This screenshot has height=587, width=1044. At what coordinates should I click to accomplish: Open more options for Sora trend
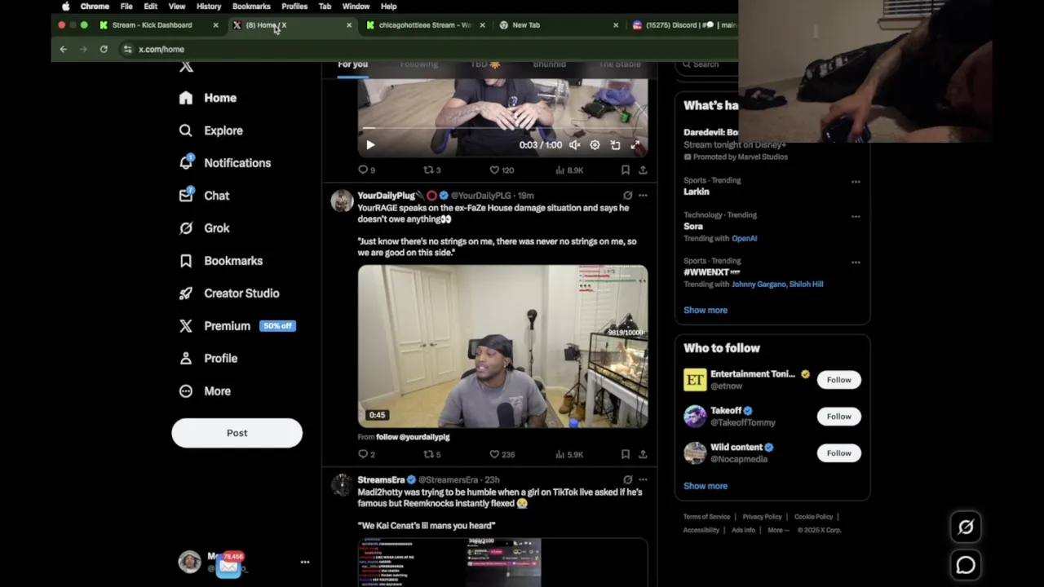pyautogui.click(x=856, y=217)
